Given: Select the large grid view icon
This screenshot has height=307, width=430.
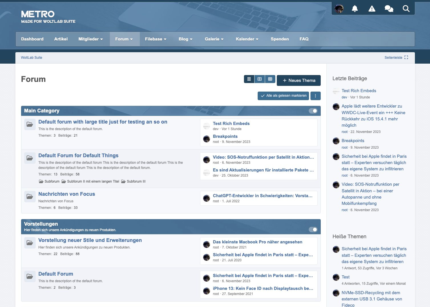Looking at the screenshot, I should [x=260, y=79].
